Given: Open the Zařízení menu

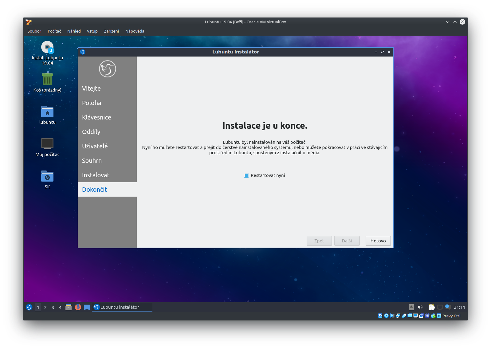Looking at the screenshot, I should [112, 31].
